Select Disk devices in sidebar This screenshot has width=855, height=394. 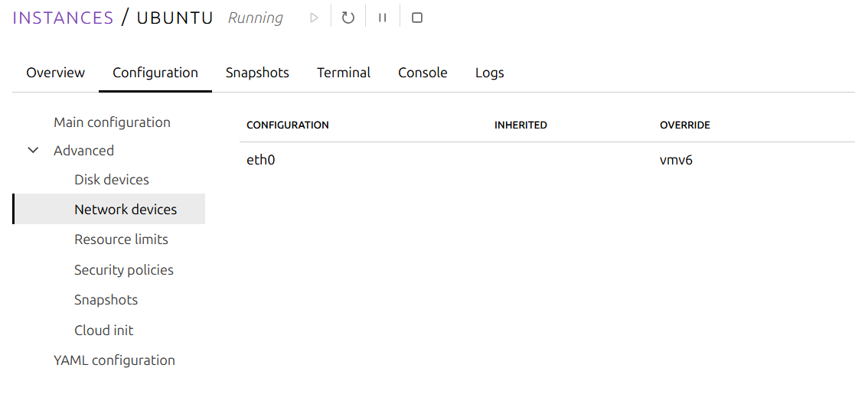[x=112, y=179]
